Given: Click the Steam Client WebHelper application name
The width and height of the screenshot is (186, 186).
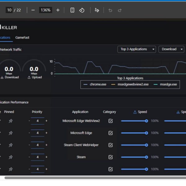Looking at the screenshot, I should (x=81, y=145).
